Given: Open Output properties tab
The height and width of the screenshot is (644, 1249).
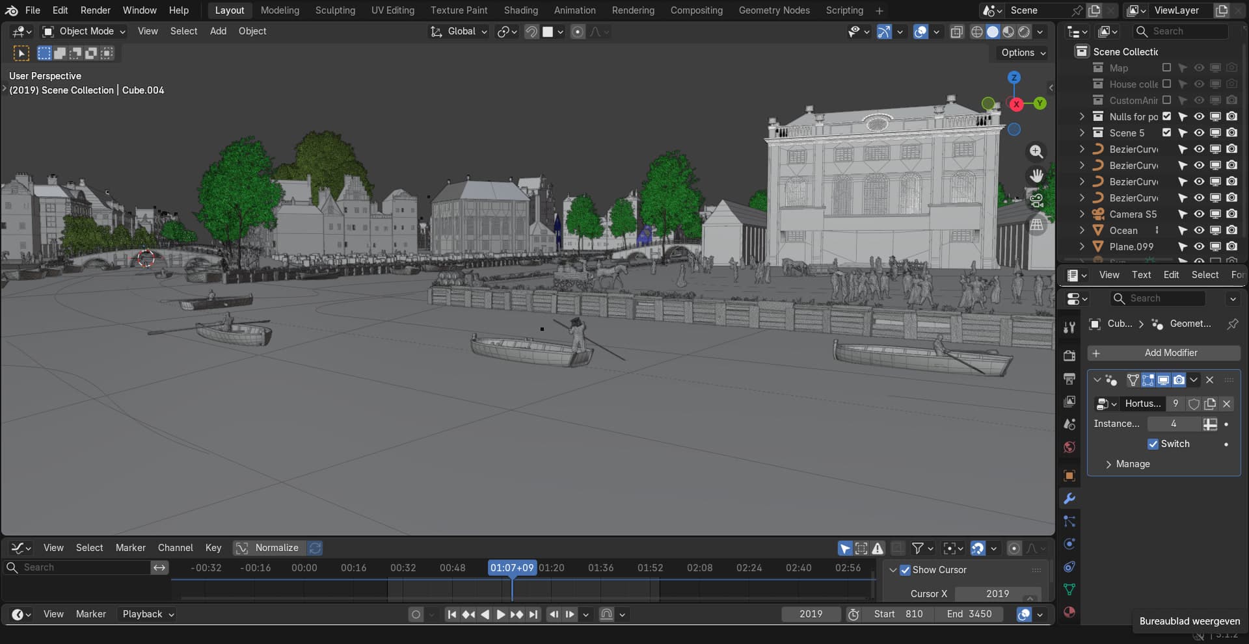Looking at the screenshot, I should pos(1069,378).
